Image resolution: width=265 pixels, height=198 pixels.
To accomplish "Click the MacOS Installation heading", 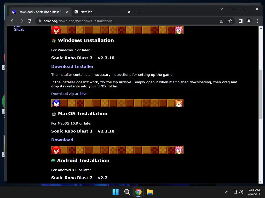I will (83, 114).
